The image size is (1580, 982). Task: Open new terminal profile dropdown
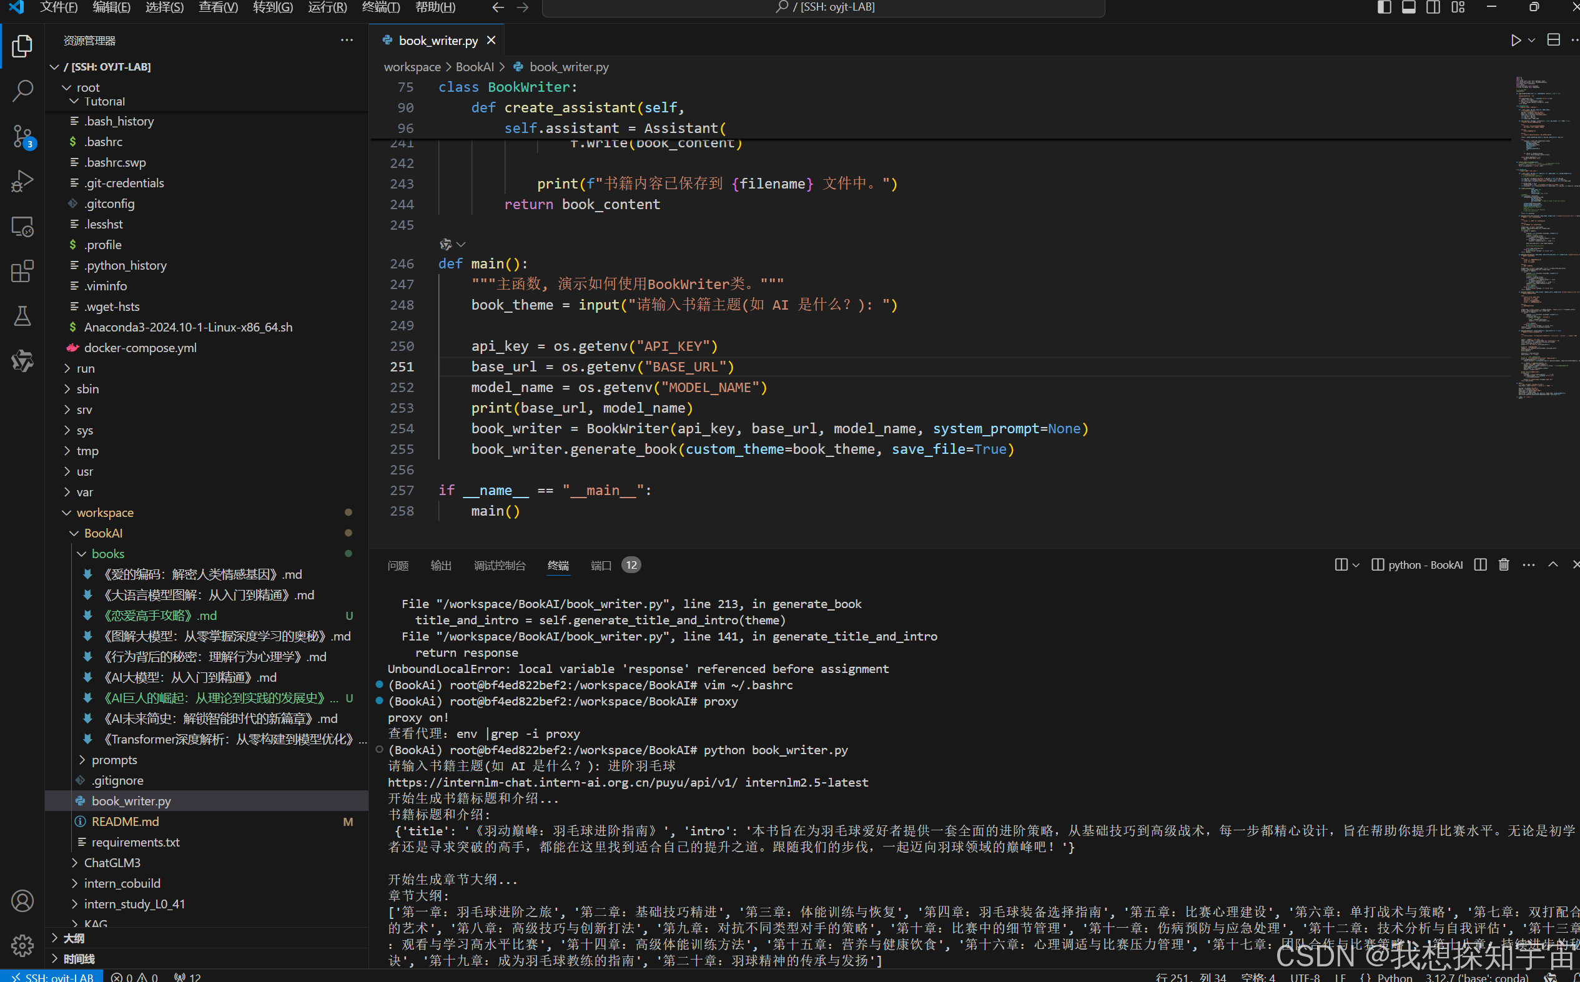click(x=1355, y=565)
